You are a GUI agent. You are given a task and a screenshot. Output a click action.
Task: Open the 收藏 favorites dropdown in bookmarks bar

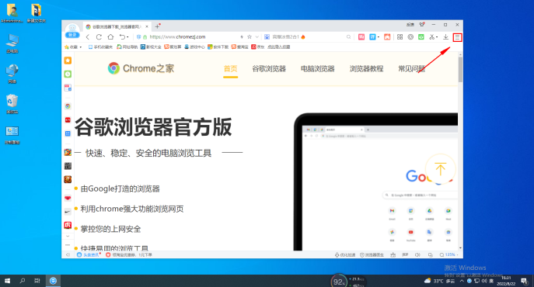click(x=73, y=47)
